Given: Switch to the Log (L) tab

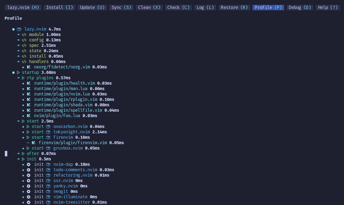Looking at the screenshot, I should [x=205, y=8].
